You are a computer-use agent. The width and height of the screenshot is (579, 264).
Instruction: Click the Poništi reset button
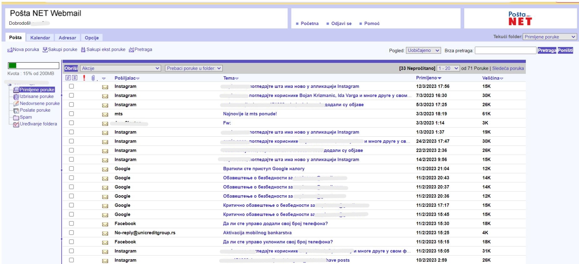[x=565, y=50]
